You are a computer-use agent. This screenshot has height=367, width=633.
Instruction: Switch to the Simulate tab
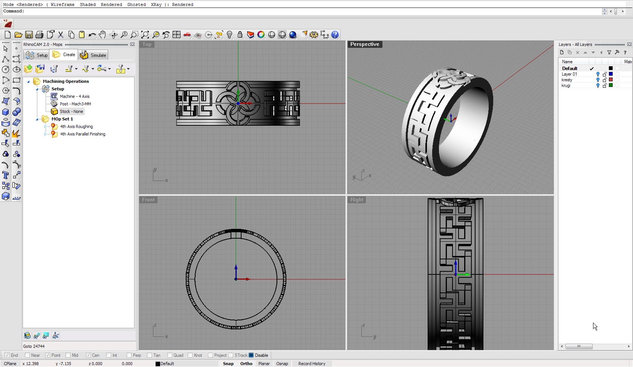pyautogui.click(x=94, y=55)
